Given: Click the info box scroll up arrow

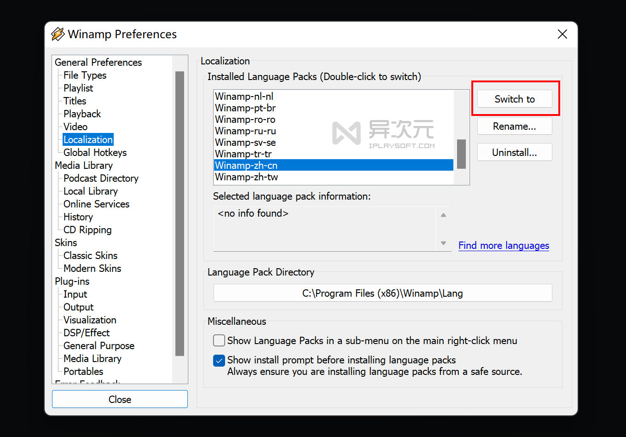Looking at the screenshot, I should click(x=443, y=215).
